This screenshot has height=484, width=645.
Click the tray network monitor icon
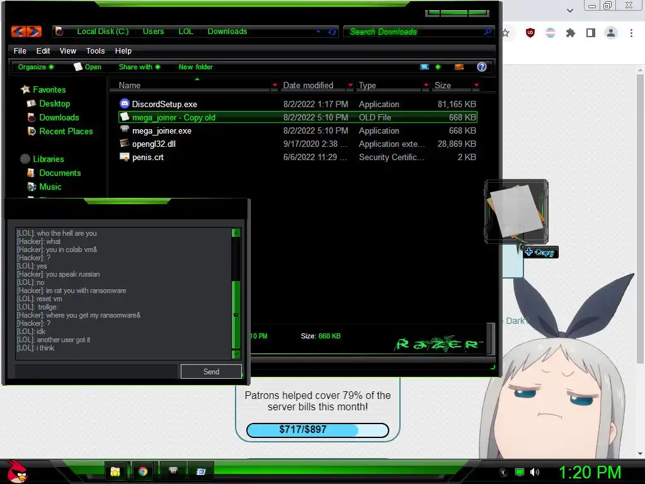[520, 472]
